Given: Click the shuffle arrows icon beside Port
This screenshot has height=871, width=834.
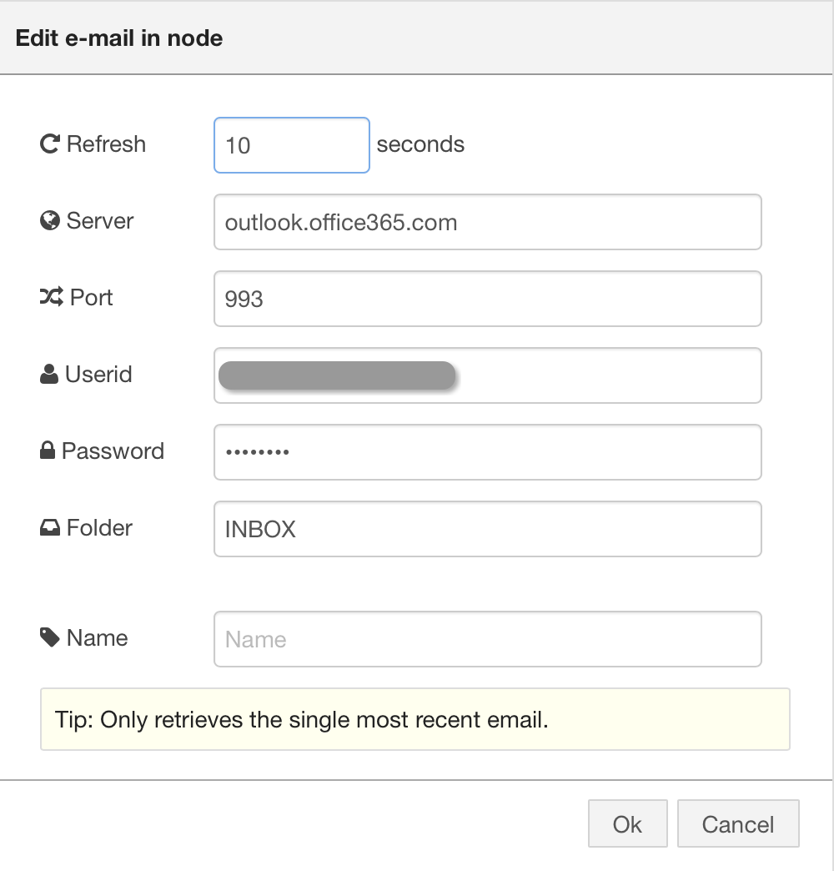Looking at the screenshot, I should point(51,298).
